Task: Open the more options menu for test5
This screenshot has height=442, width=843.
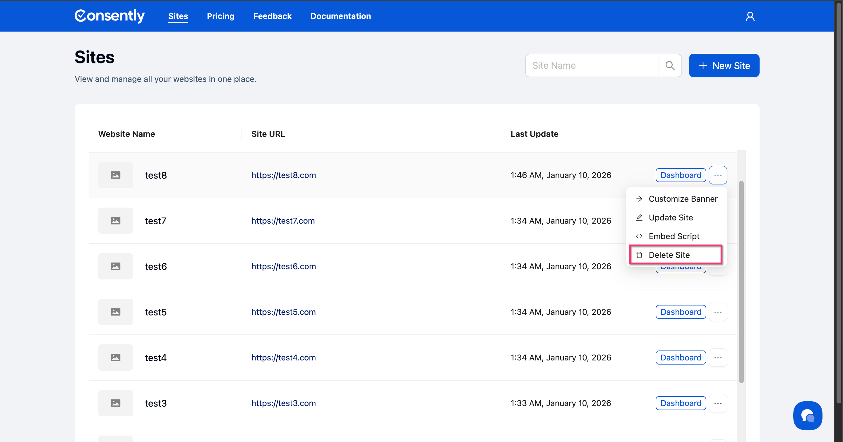Action: (x=718, y=312)
